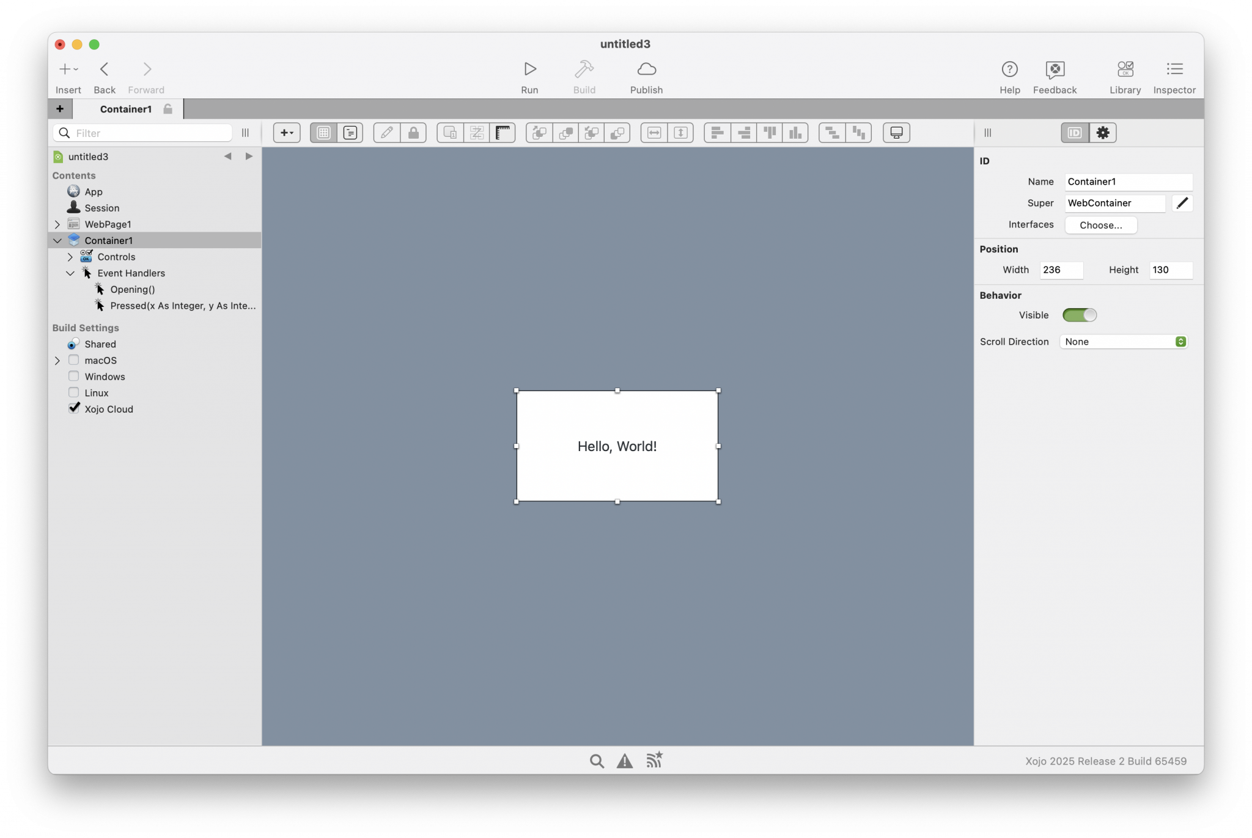Screen dimensions: 1252x838
Task: Click the Name field containing Container1
Action: 1129,182
